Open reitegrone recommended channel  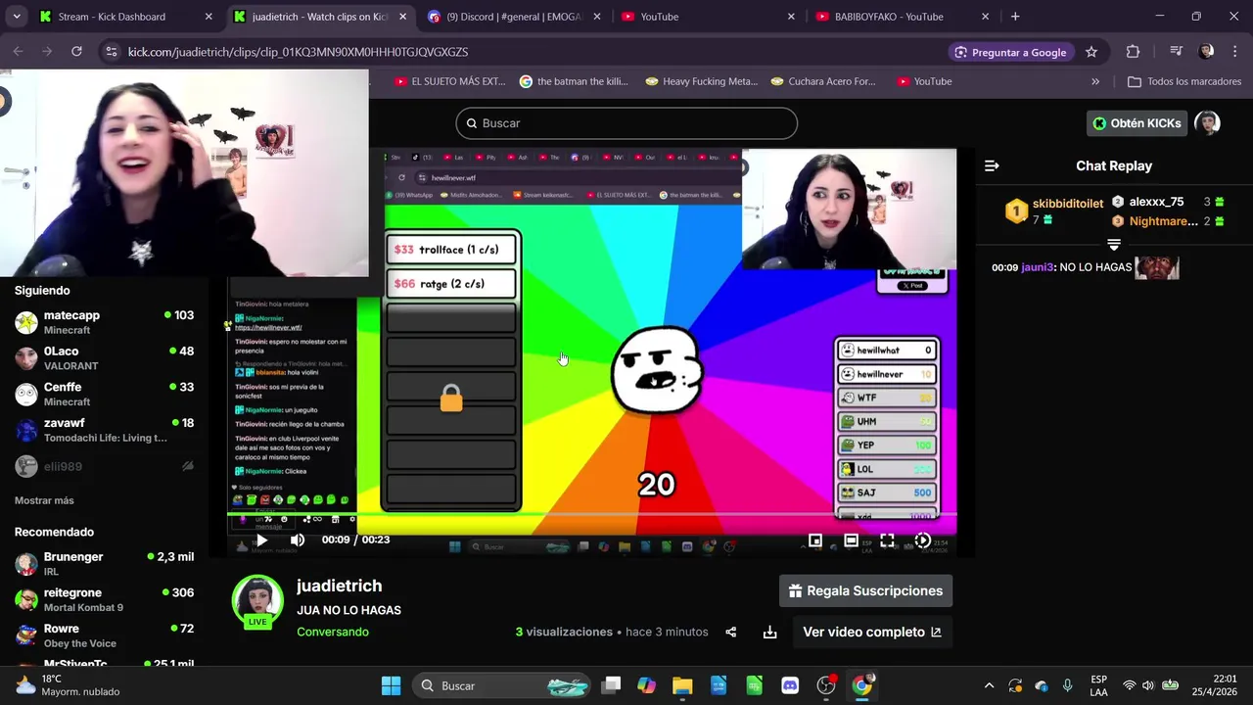coord(104,599)
